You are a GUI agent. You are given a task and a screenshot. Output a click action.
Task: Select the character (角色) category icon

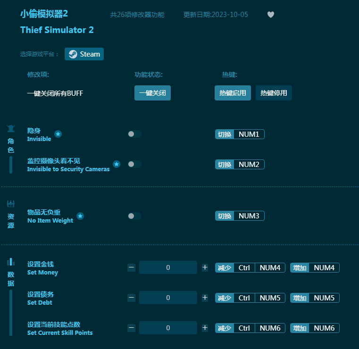tap(11, 129)
